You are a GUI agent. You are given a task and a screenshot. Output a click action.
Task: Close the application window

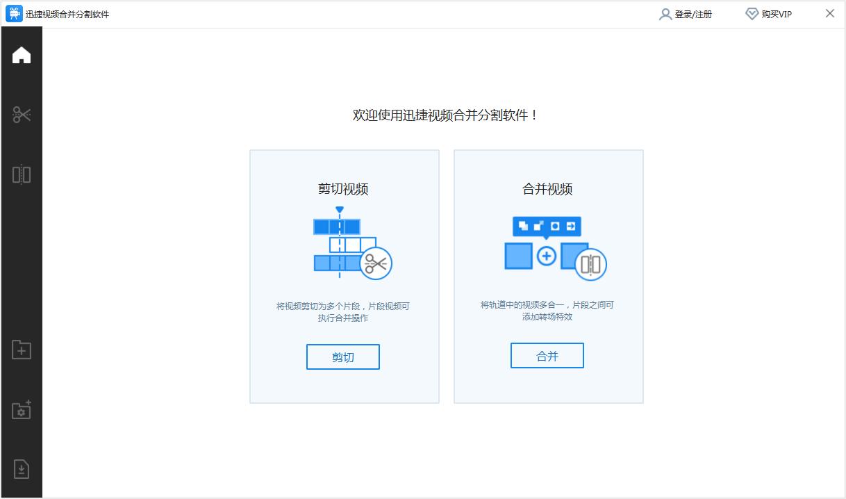click(829, 14)
